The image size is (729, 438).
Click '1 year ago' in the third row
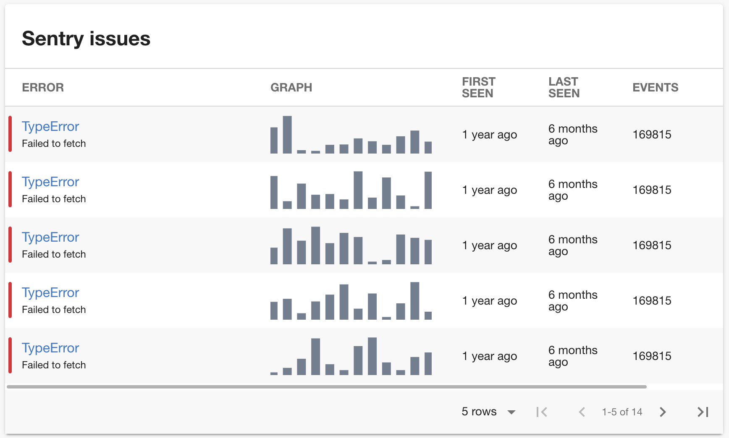[x=490, y=245]
